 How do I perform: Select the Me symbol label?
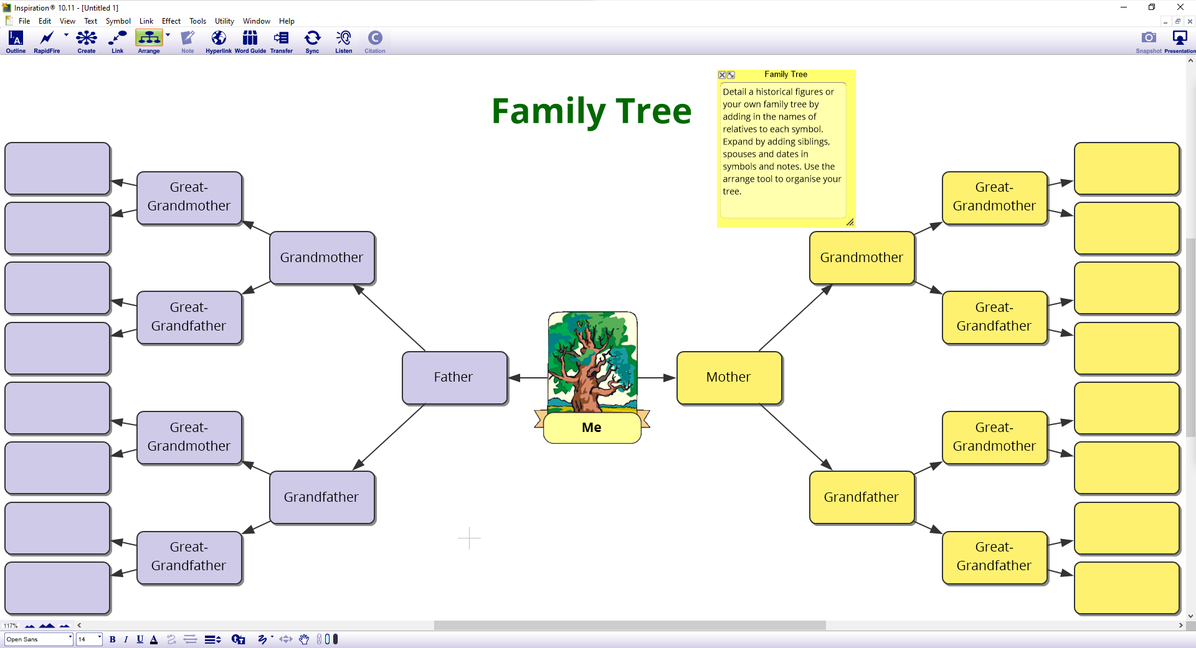pos(592,428)
